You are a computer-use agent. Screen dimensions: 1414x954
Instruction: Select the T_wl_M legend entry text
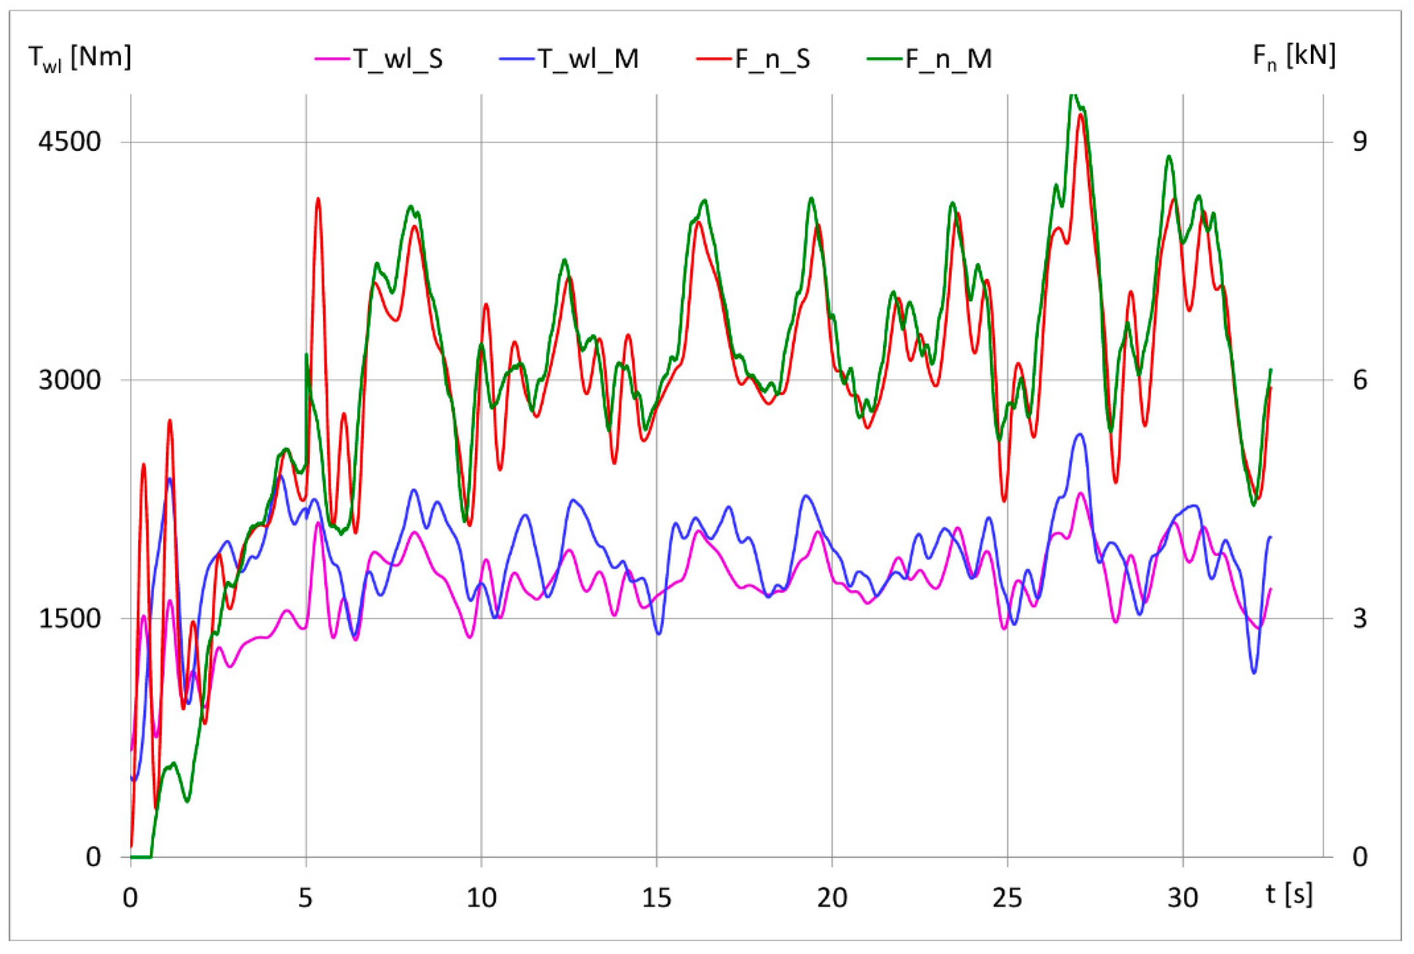tap(588, 59)
